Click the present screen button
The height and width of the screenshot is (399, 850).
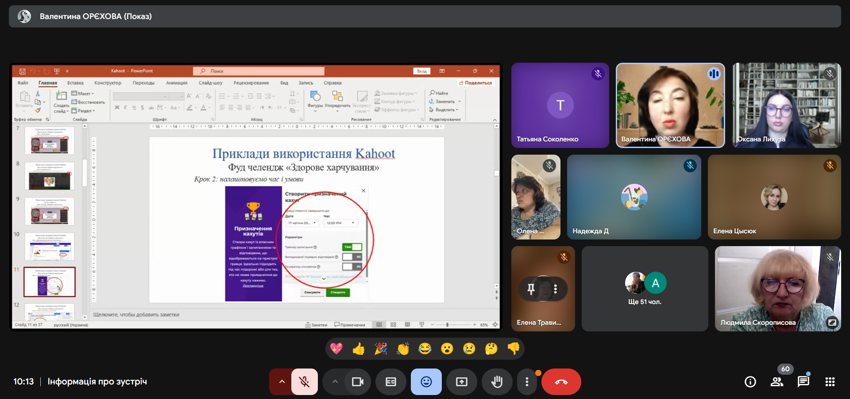(462, 382)
